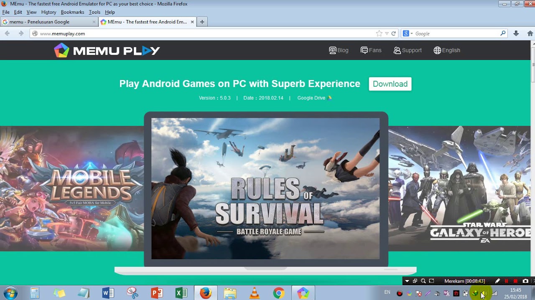Select the Firefox taskbar button
This screenshot has height=300, width=535.
point(205,293)
